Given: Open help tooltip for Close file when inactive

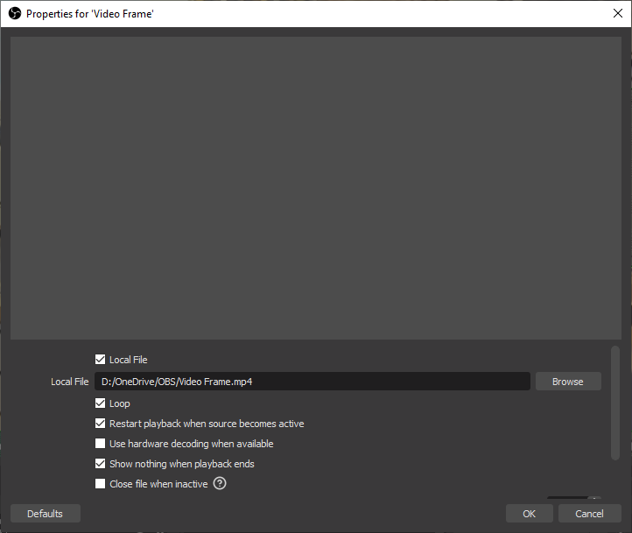Looking at the screenshot, I should (x=220, y=483).
